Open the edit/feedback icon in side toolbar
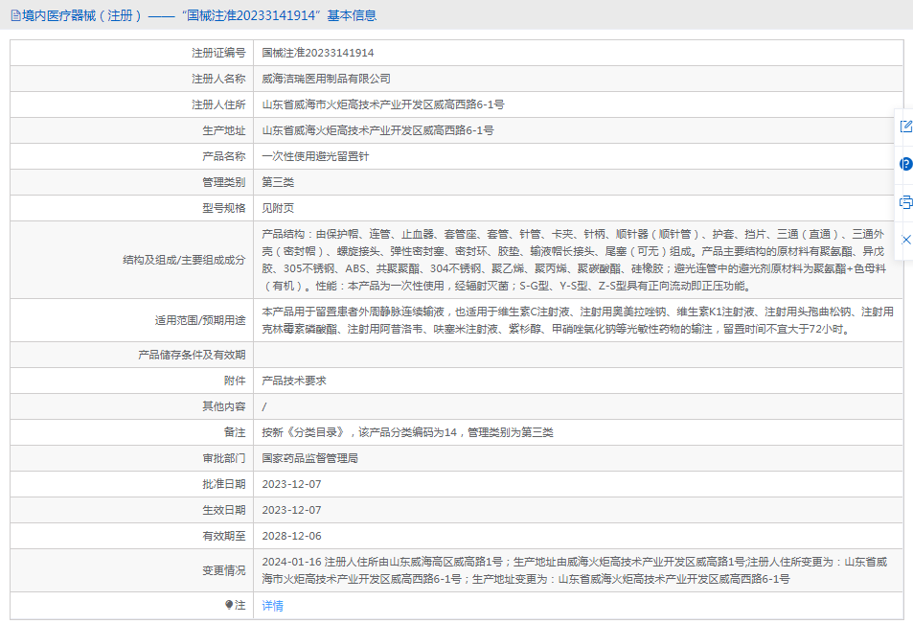Screen dimensions: 913x624 (x=906, y=127)
